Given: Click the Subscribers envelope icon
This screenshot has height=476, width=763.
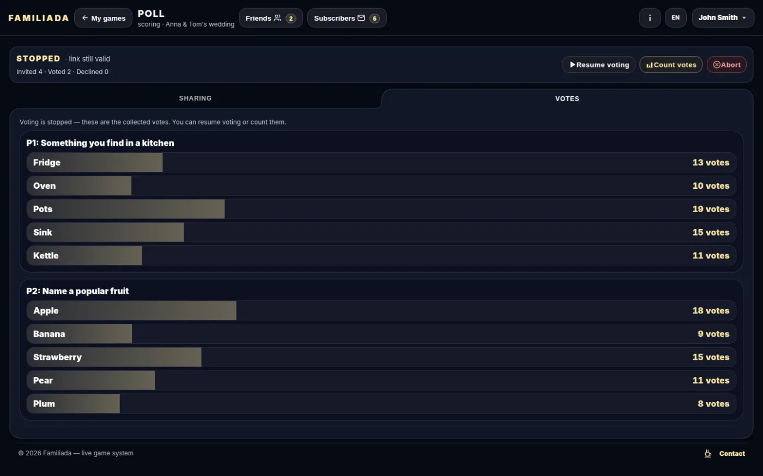Looking at the screenshot, I should (x=361, y=18).
